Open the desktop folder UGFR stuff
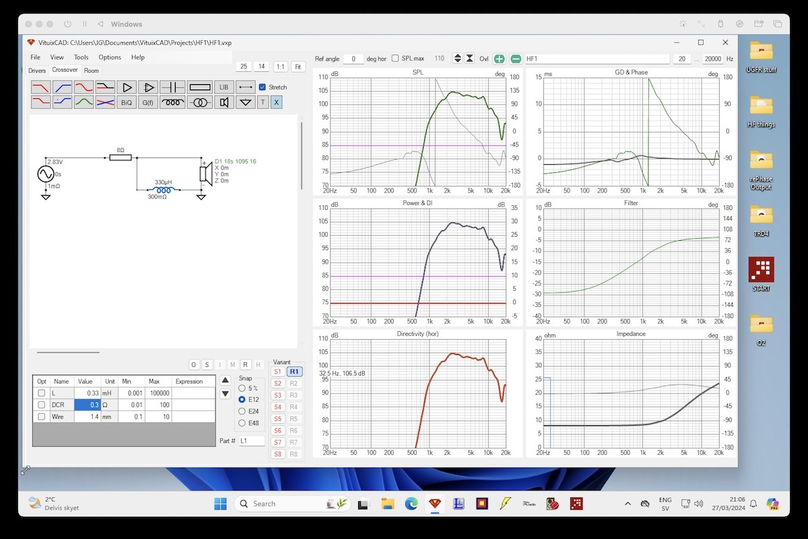Image resolution: width=808 pixels, height=539 pixels. 762,57
